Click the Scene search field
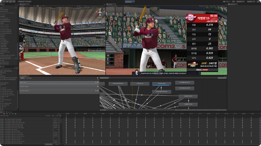Image resolution: width=261 pixels, height=146 pixels. coord(93,6)
